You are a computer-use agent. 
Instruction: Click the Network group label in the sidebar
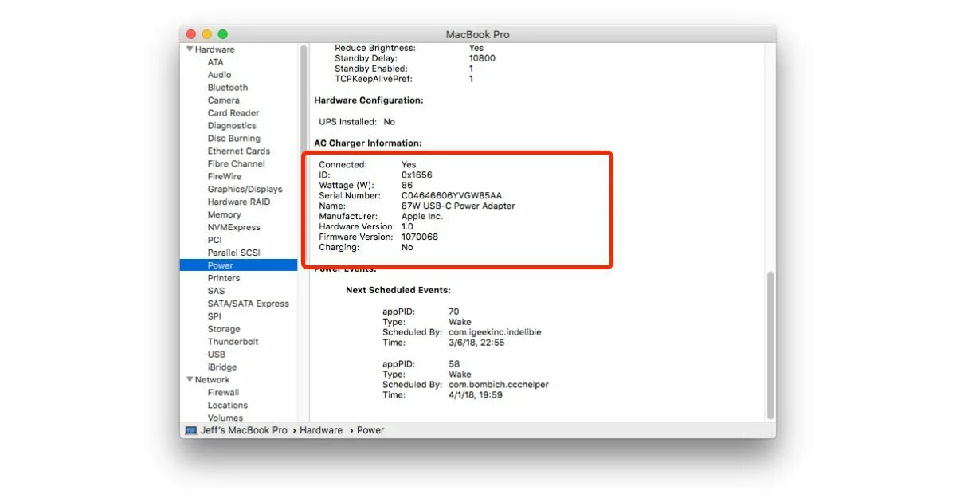(x=212, y=380)
